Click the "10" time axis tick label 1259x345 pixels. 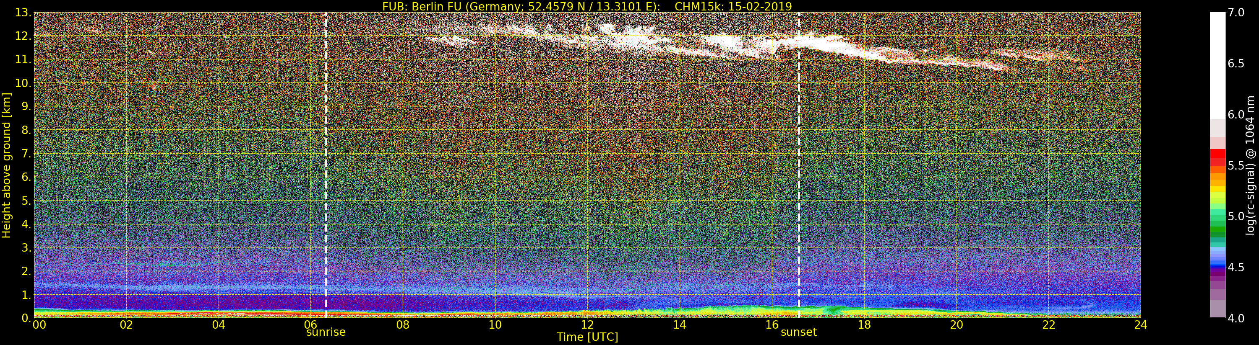click(495, 325)
